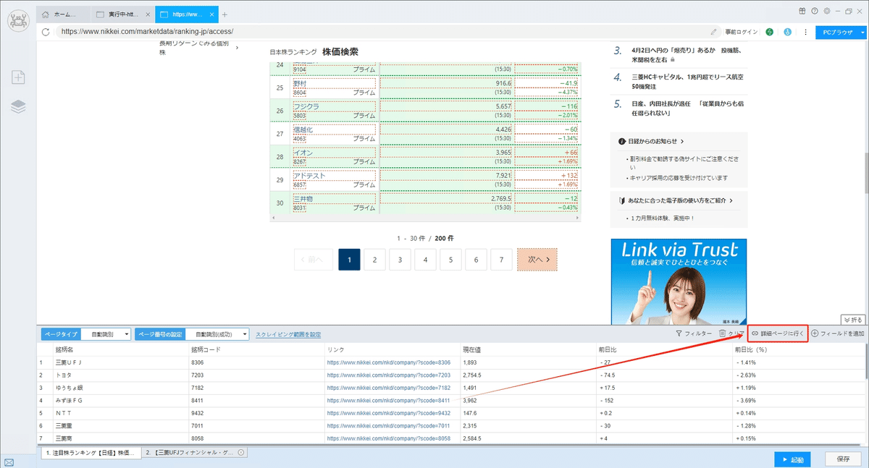Expand 日経からのお知らせ section chevron
The height and width of the screenshot is (468, 869).
coord(682,142)
